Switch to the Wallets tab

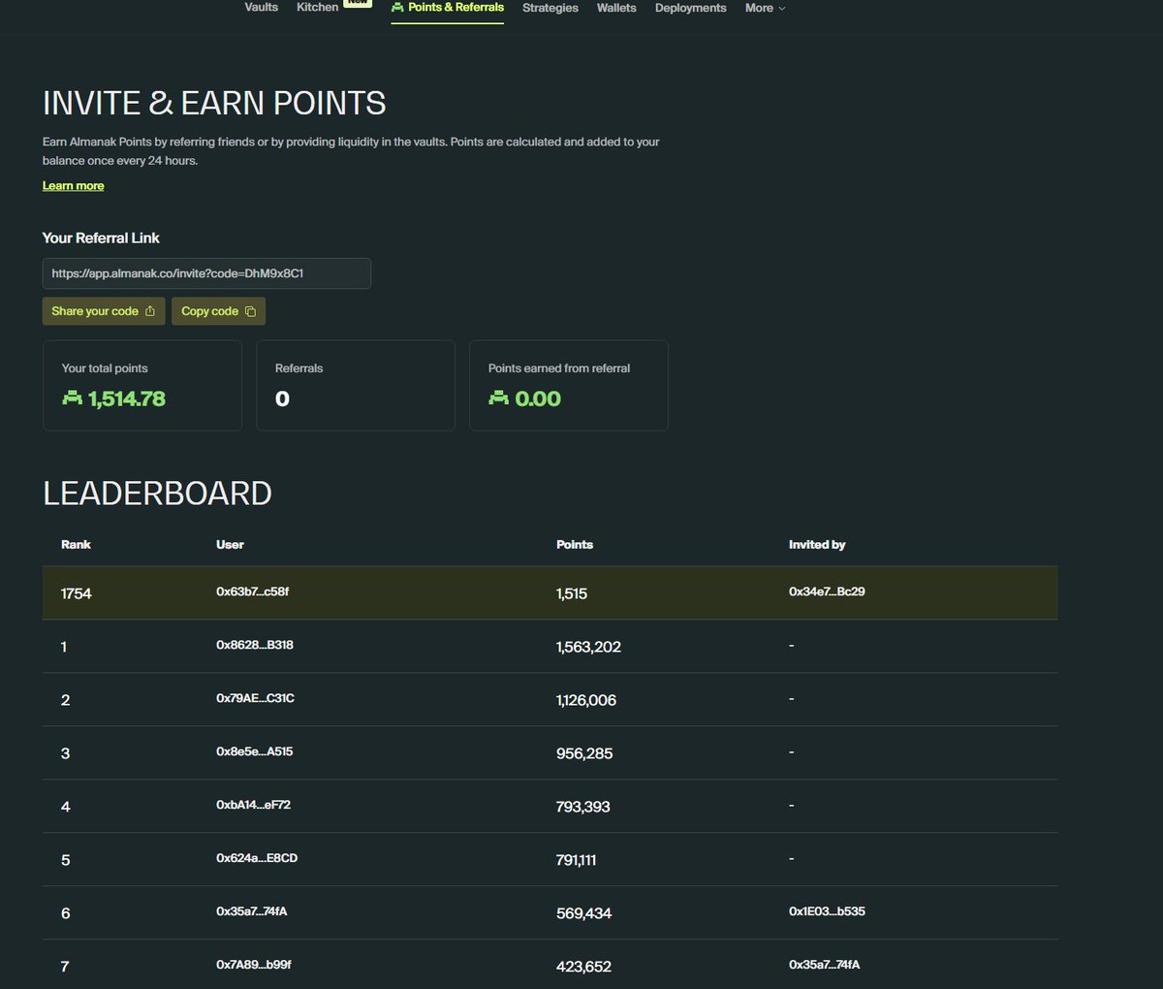coord(616,8)
